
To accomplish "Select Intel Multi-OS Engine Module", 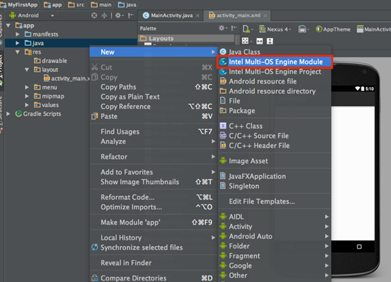I will coord(274,61).
